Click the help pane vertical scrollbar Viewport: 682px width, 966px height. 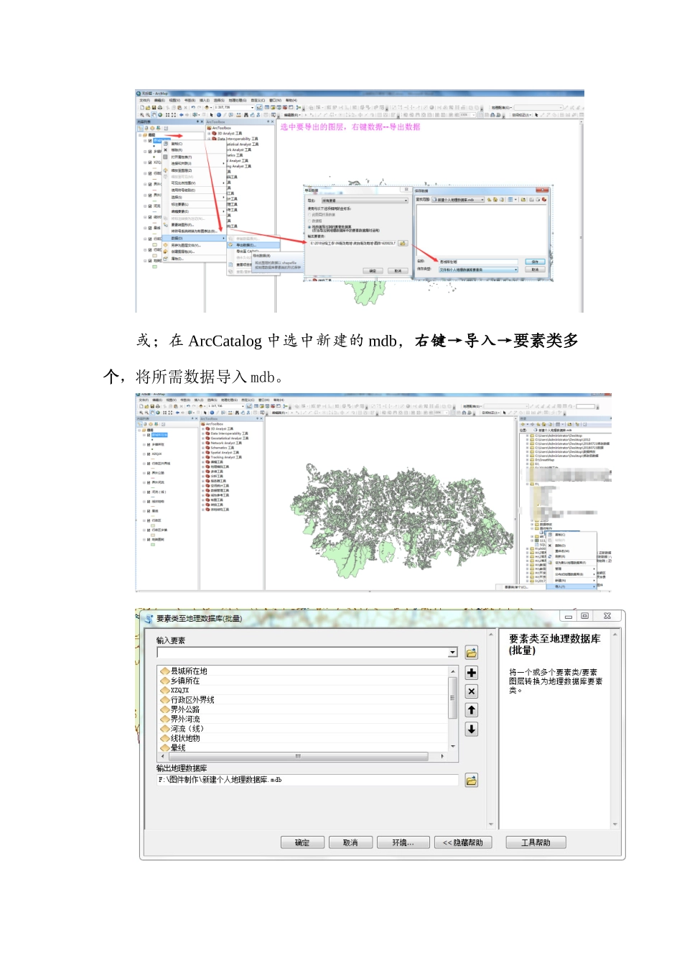pyautogui.click(x=615, y=729)
